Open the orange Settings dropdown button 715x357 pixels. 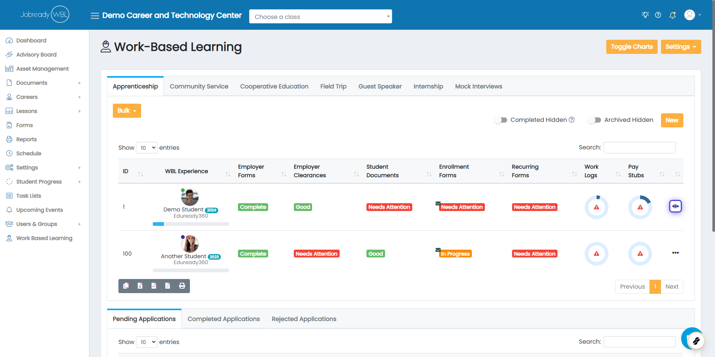point(681,47)
